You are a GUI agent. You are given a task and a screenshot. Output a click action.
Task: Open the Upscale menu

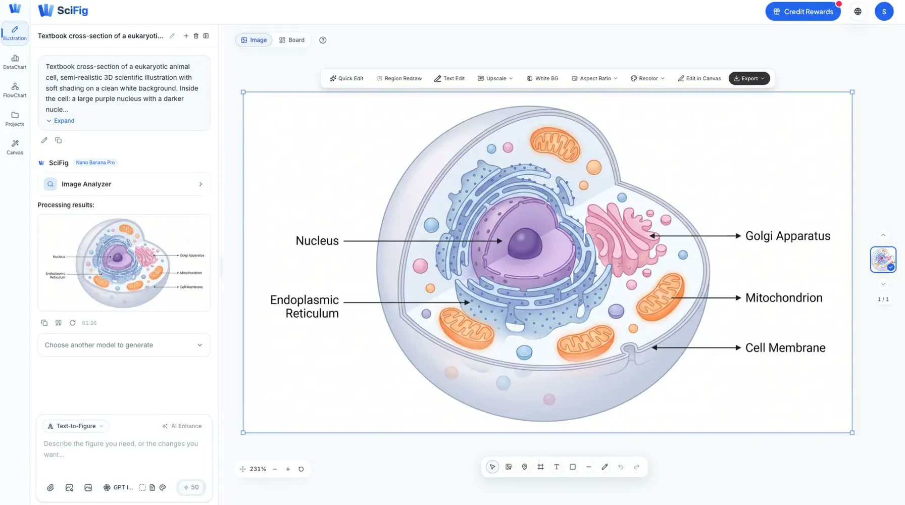[x=495, y=78]
